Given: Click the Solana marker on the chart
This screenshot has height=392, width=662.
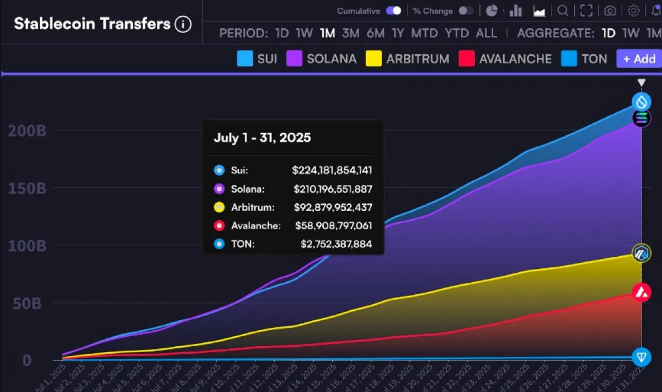Looking at the screenshot, I should pos(641,118).
